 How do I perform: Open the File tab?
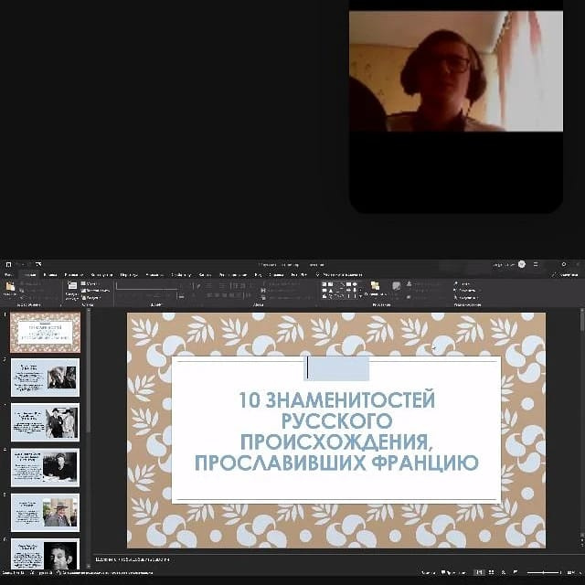(x=9, y=273)
